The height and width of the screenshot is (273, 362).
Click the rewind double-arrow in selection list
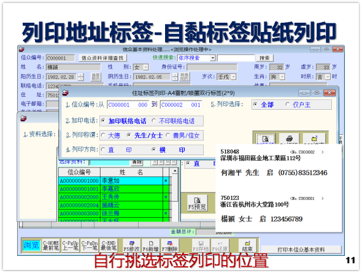pos(161,162)
